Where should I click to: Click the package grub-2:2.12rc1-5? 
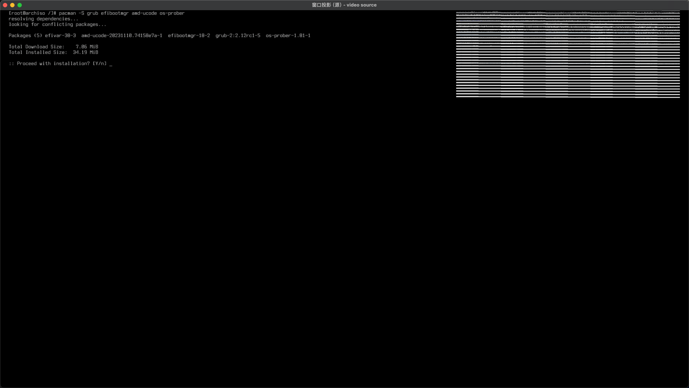[238, 36]
